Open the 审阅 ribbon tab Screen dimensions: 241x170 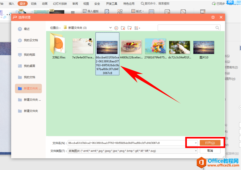[75, 4]
